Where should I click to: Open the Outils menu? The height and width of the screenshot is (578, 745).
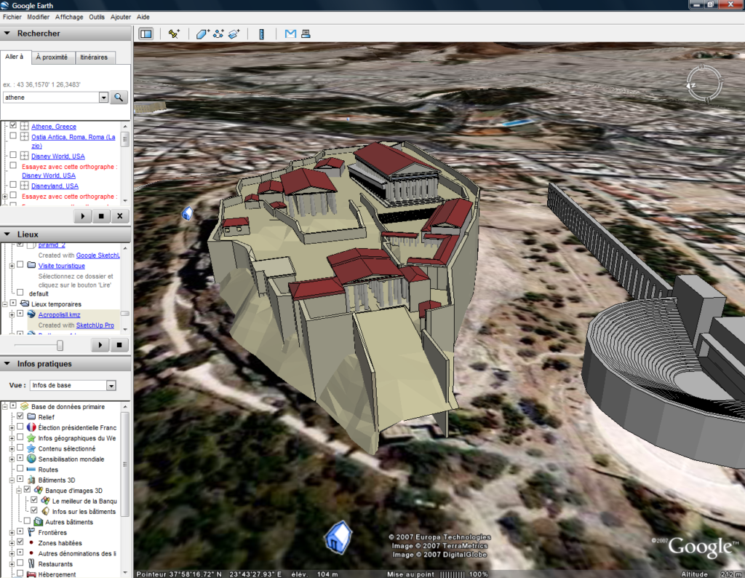97,17
